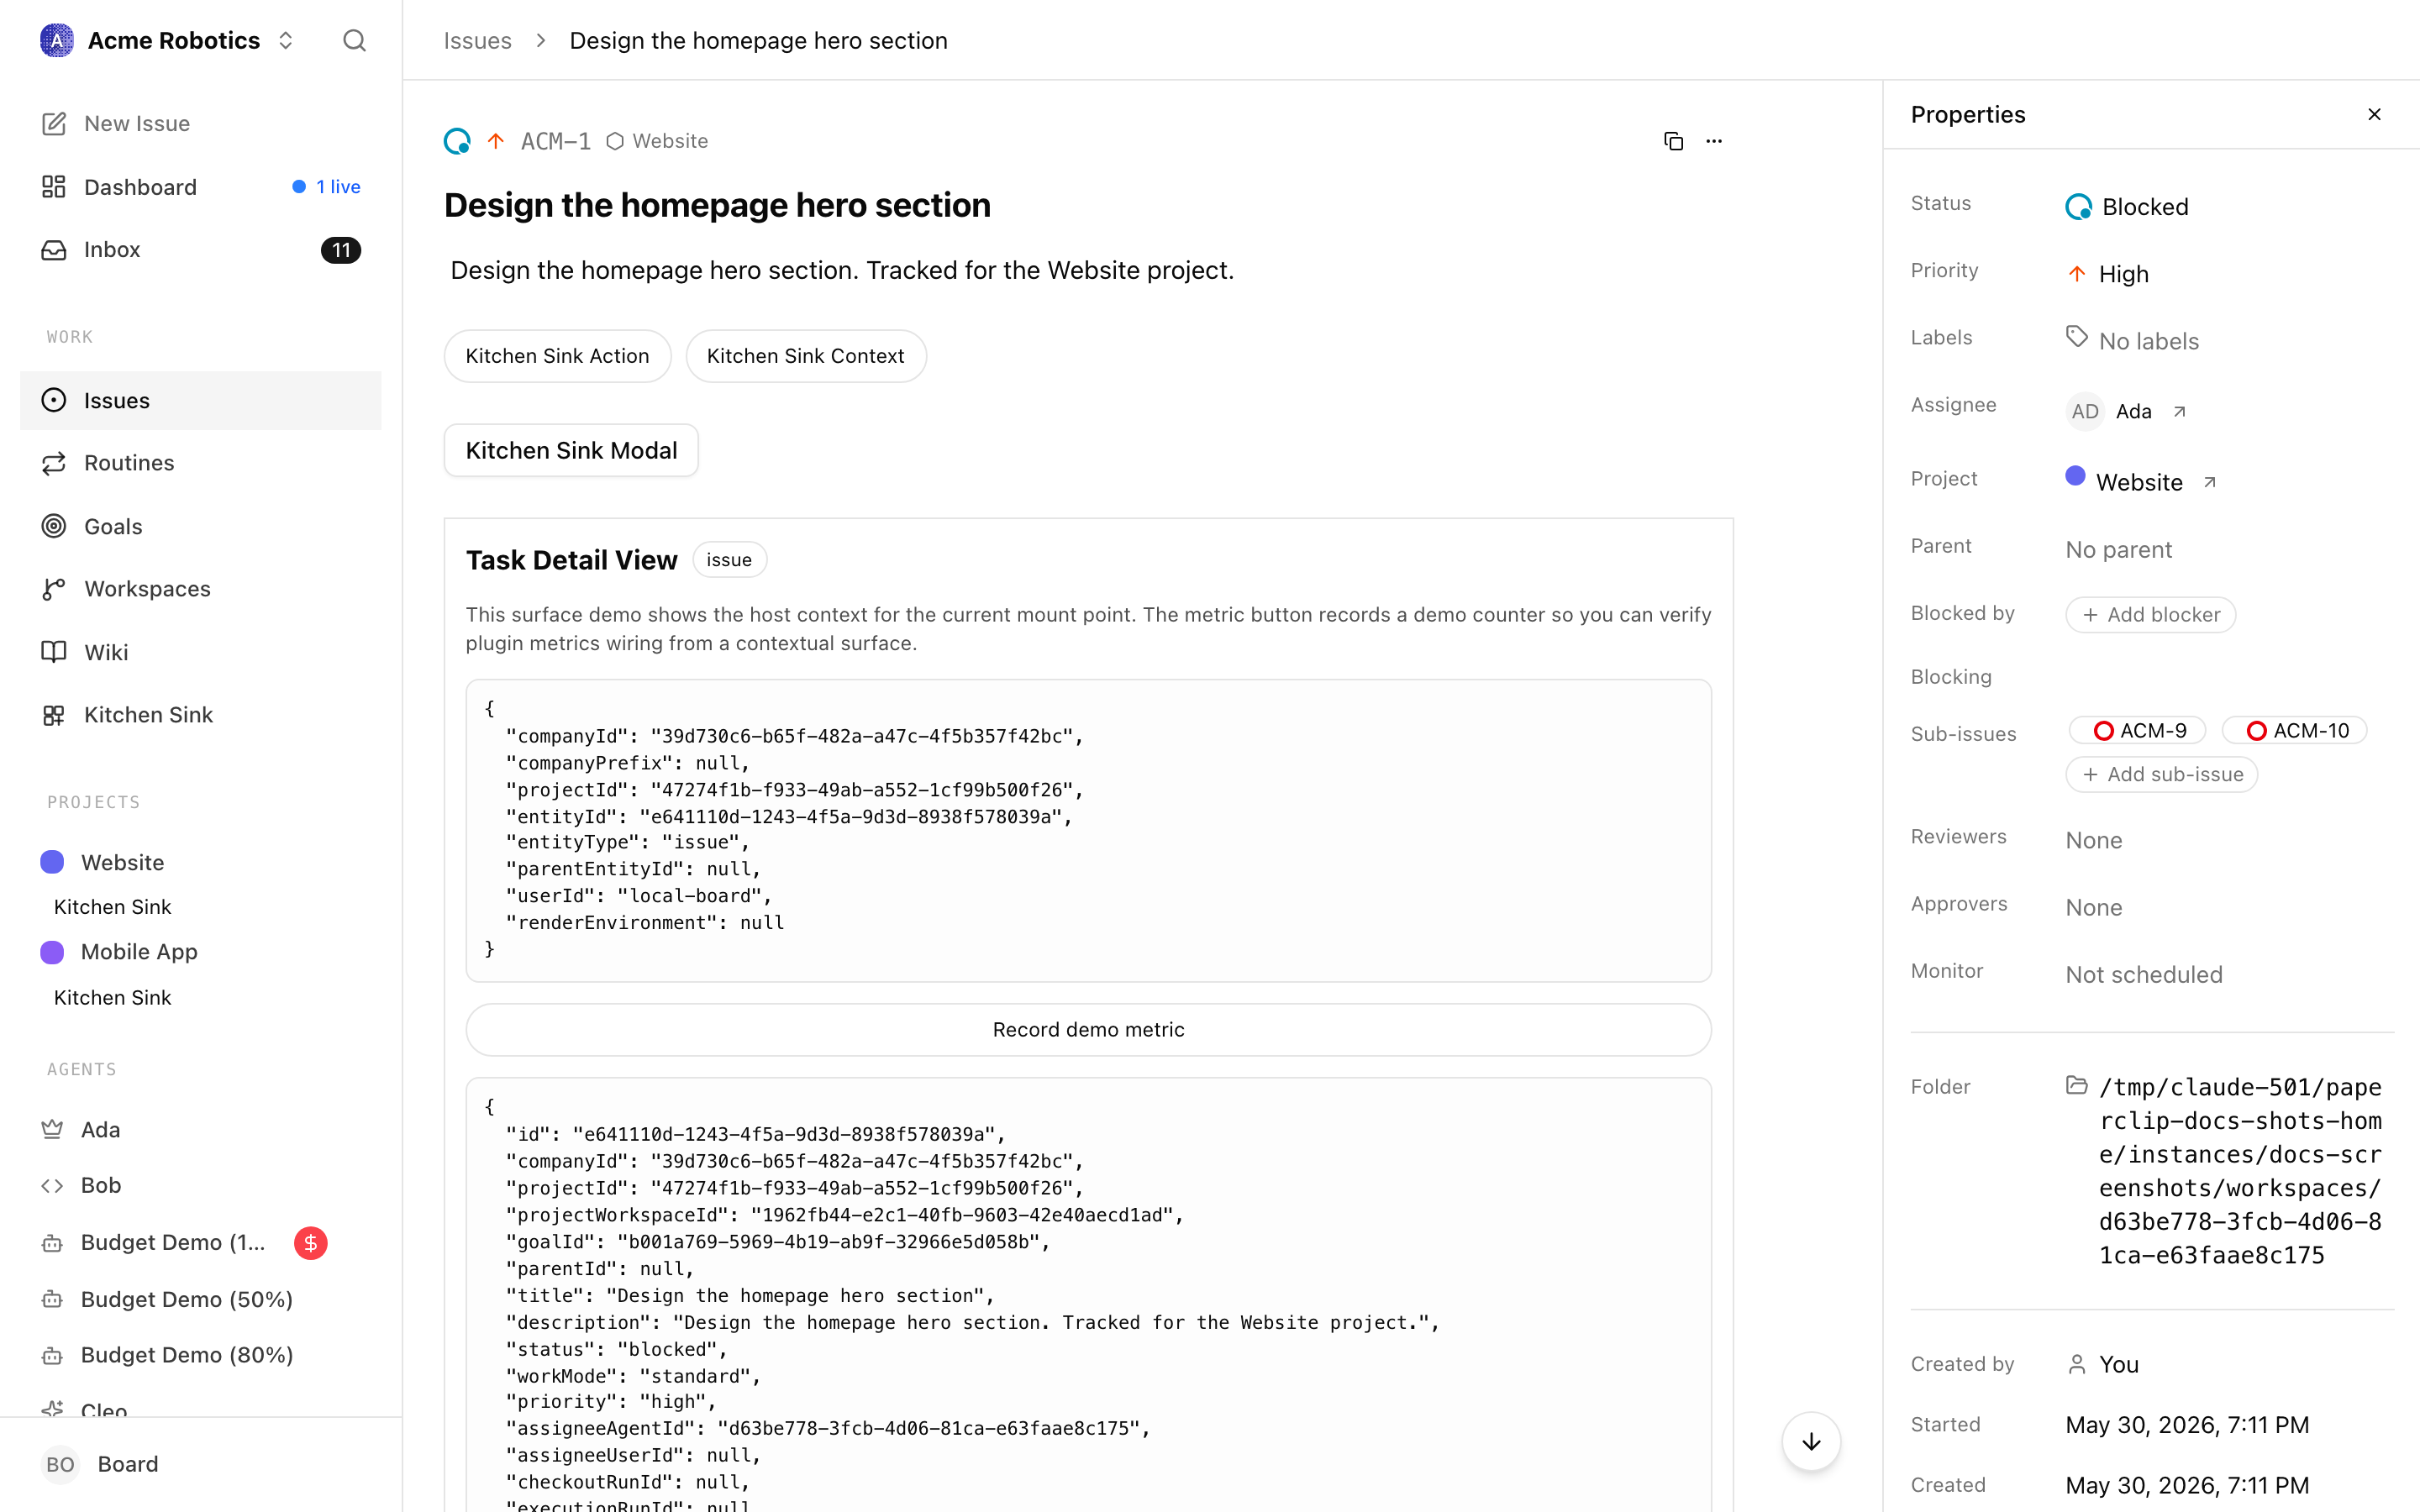The image size is (2420, 1512).
Task: Select the purple Mobile App project dot
Action: [x=52, y=952]
